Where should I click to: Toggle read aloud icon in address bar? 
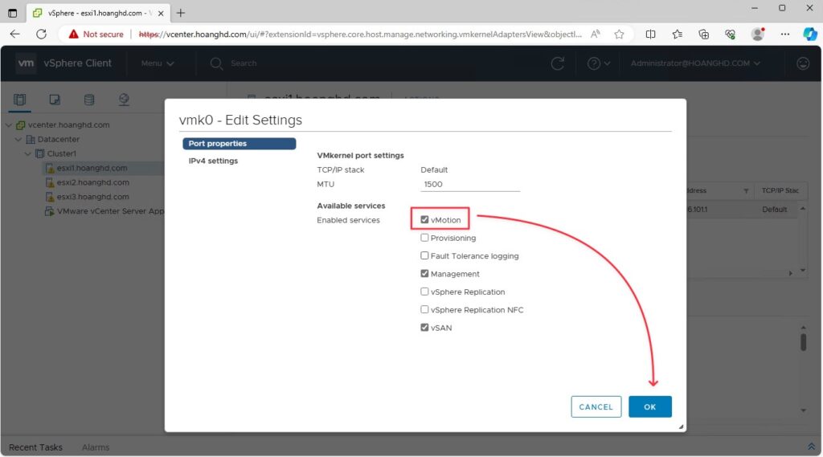596,34
